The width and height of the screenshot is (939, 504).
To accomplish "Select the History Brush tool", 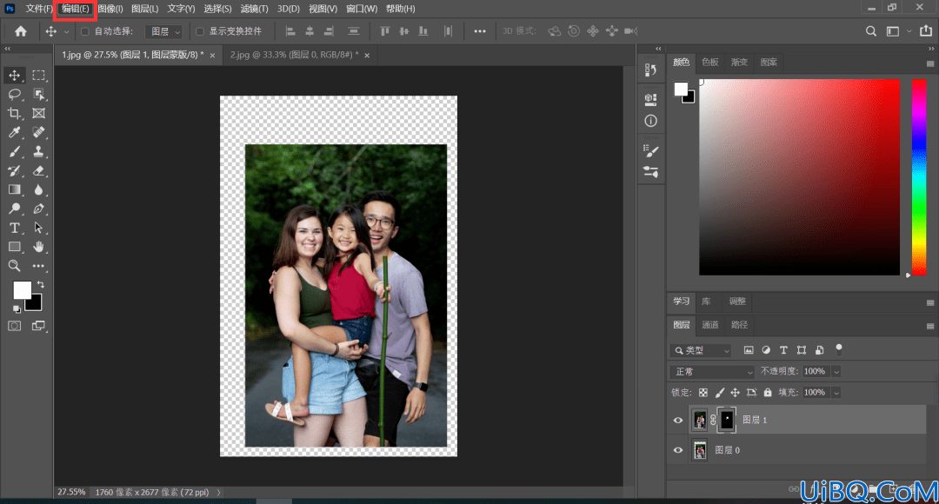I will pos(15,170).
